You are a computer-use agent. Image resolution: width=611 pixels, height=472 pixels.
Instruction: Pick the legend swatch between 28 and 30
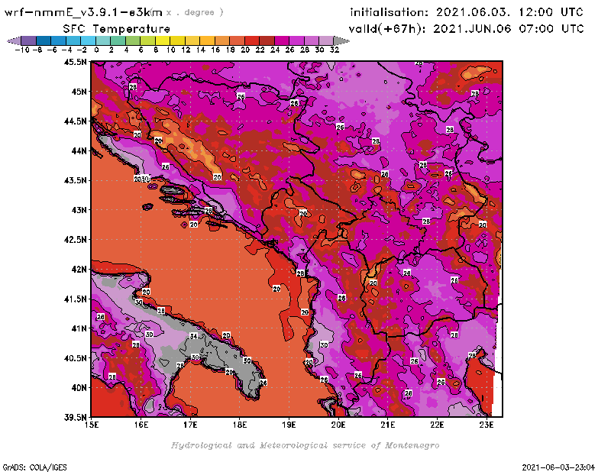click(x=312, y=40)
